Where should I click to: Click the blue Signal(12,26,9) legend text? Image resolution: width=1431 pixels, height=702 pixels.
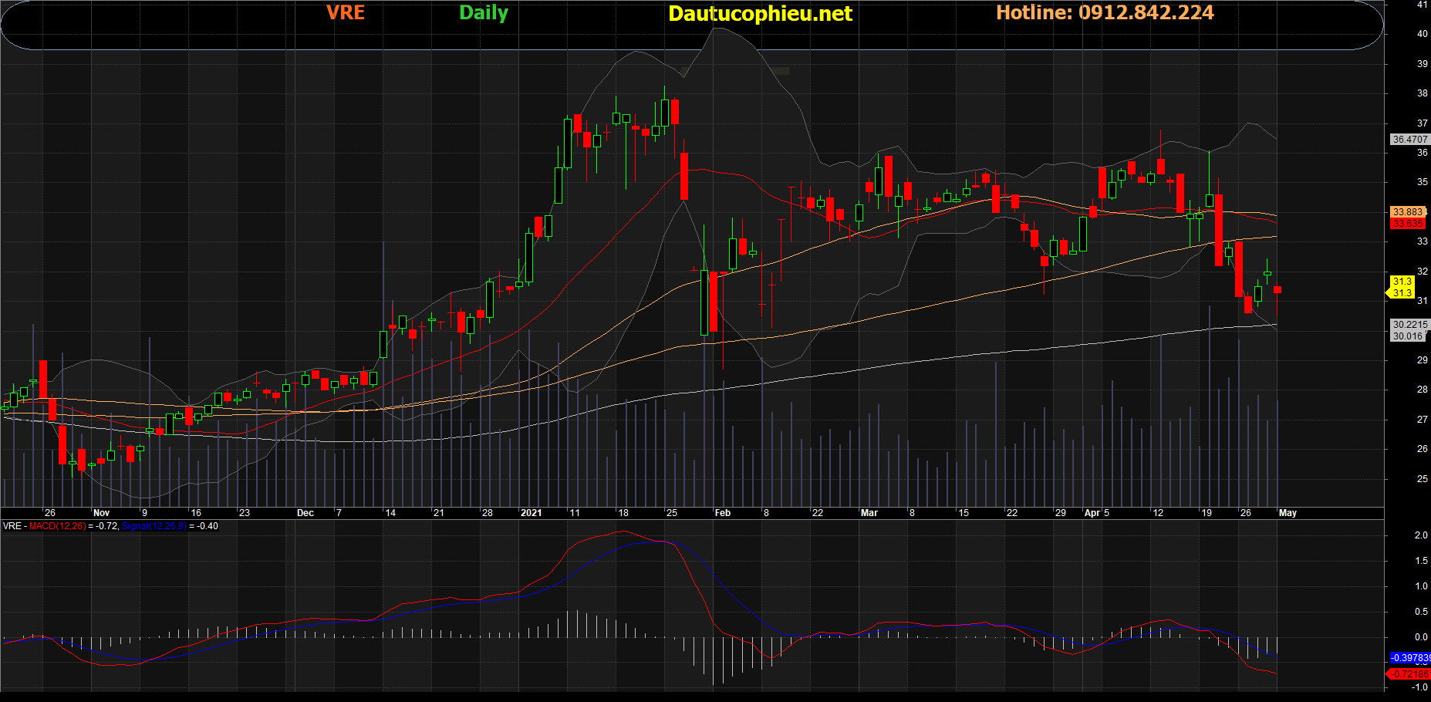point(154,526)
